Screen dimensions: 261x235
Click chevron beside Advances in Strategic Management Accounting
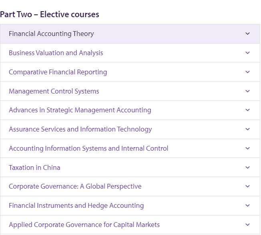click(x=247, y=110)
